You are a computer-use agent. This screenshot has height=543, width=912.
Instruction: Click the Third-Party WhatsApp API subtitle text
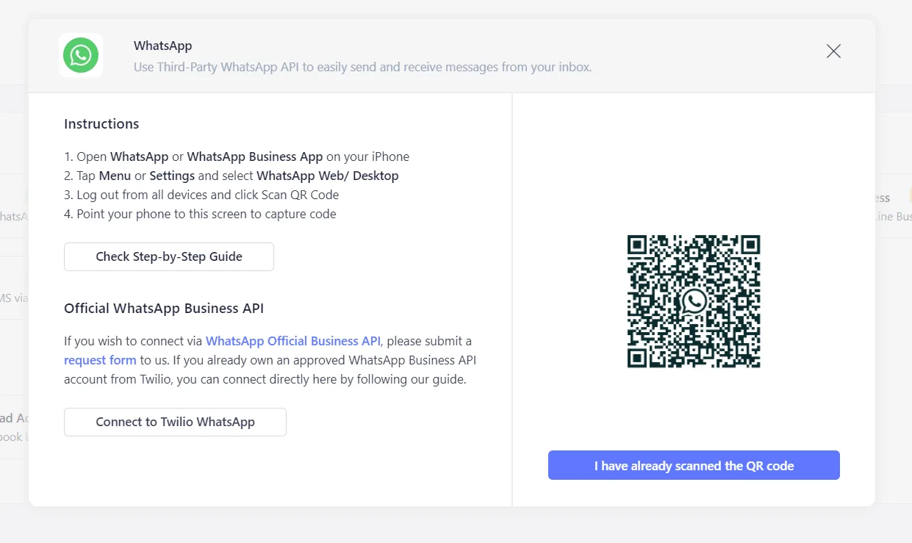(363, 67)
